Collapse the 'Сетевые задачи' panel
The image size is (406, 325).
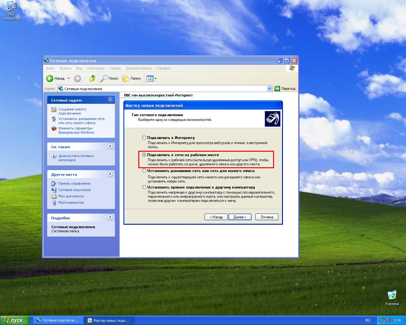[x=110, y=100]
